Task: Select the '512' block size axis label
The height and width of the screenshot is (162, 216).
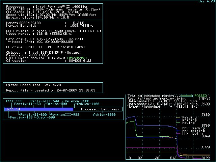Action: [173, 158]
